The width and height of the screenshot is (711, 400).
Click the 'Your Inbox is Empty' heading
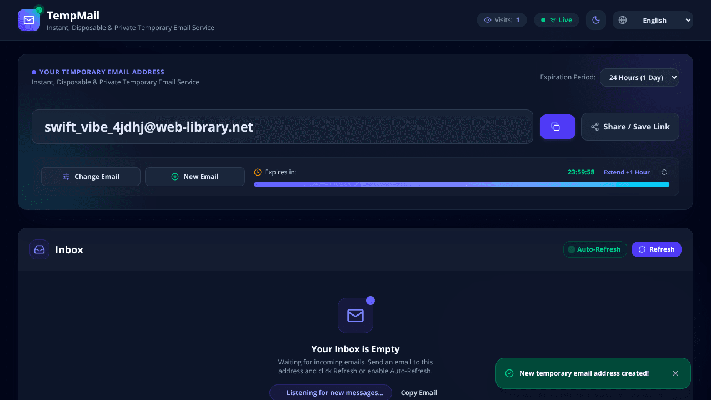355,349
